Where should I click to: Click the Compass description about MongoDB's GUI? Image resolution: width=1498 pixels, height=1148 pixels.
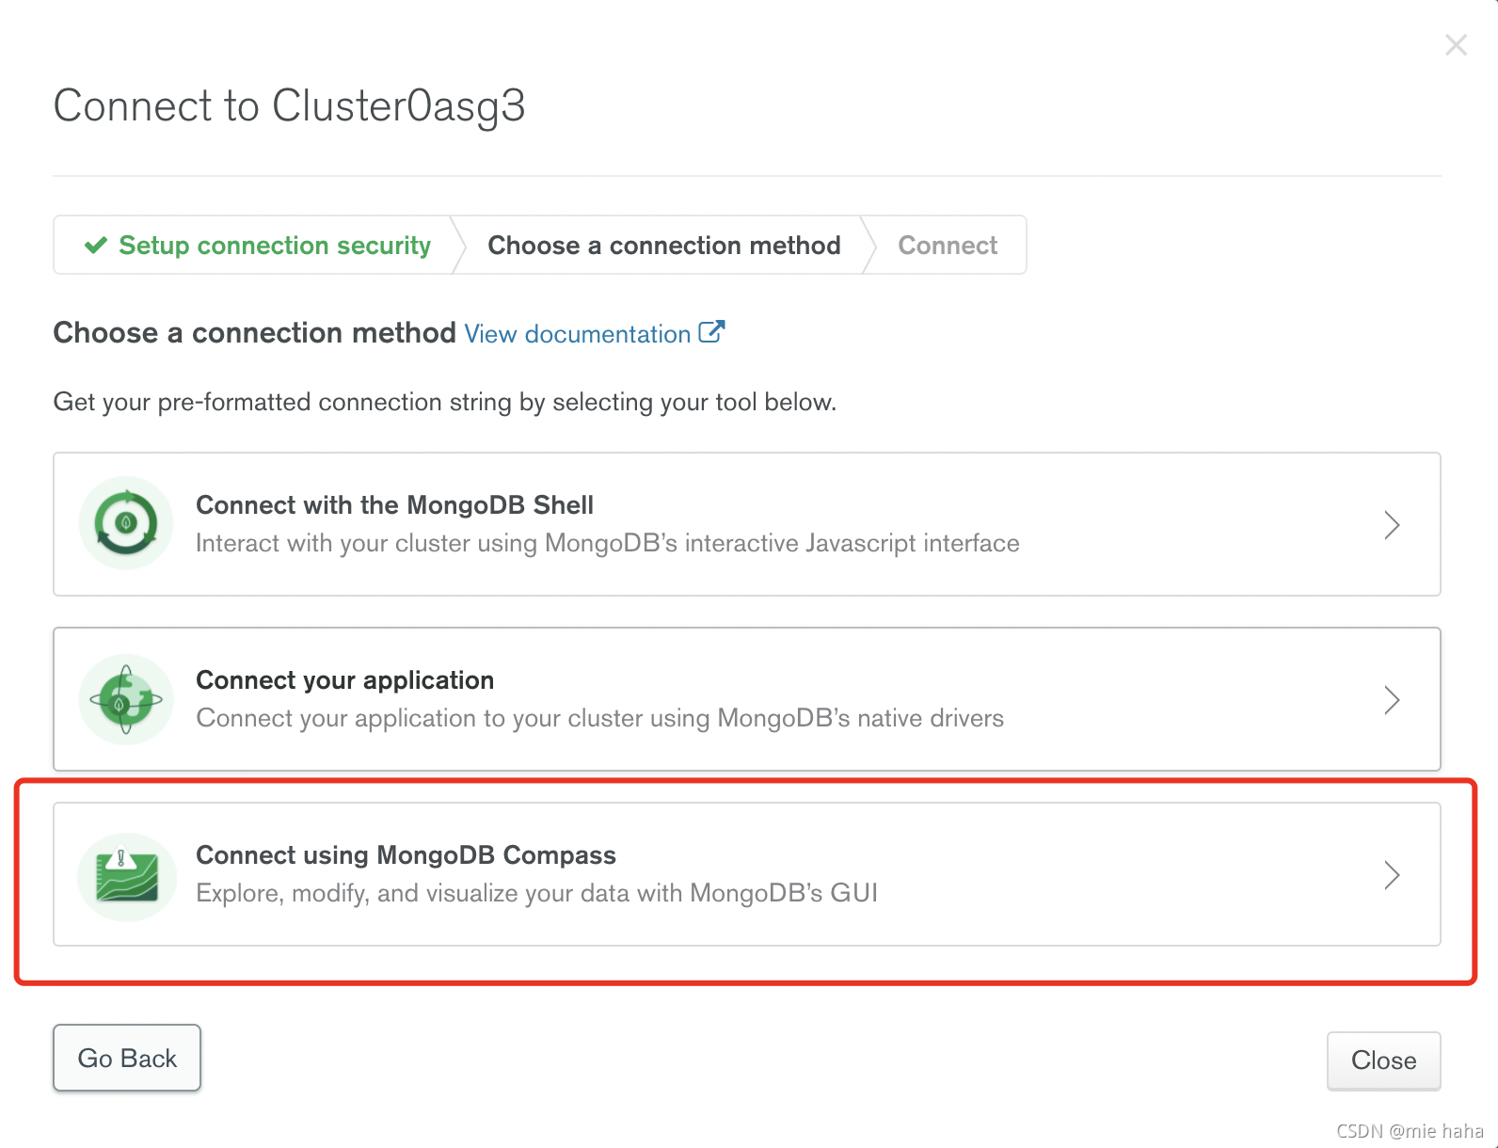[x=536, y=893]
